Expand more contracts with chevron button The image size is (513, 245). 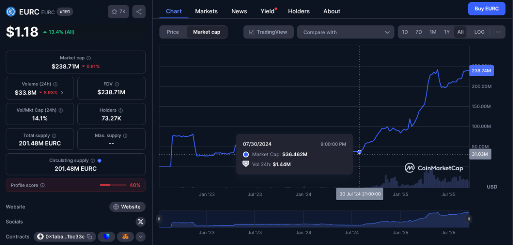point(141,236)
